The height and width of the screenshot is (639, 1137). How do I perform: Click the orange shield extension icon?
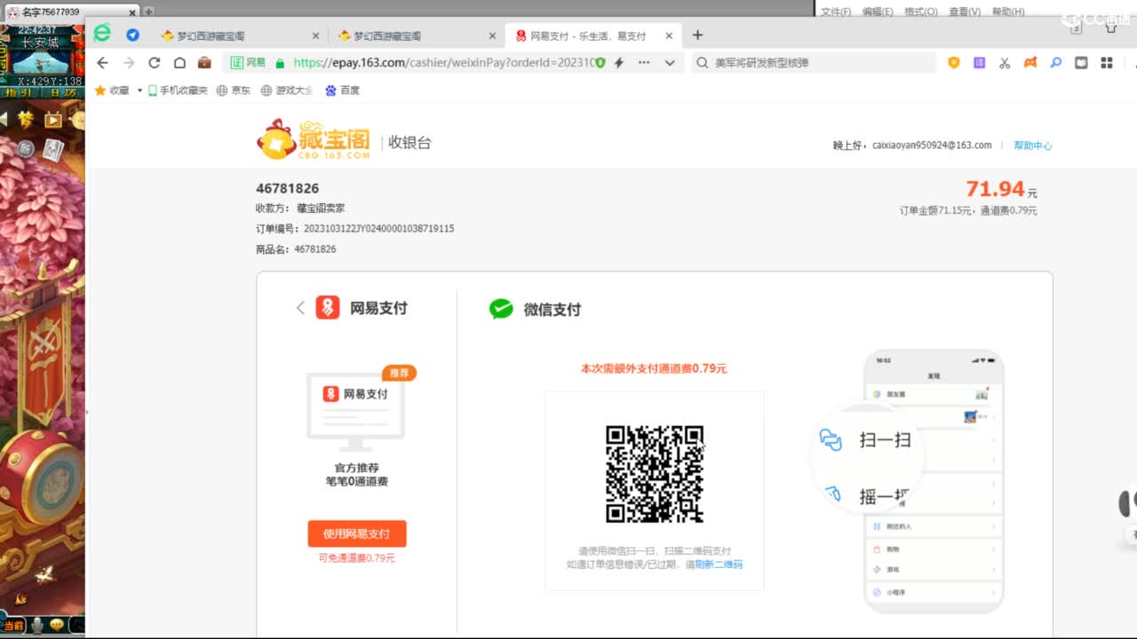coord(954,63)
